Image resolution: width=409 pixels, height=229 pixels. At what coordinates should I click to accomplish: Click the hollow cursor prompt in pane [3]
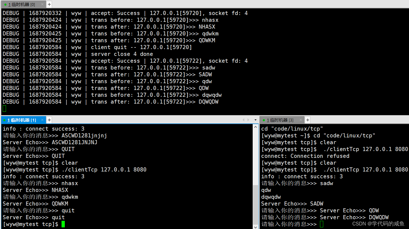click(x=322, y=224)
